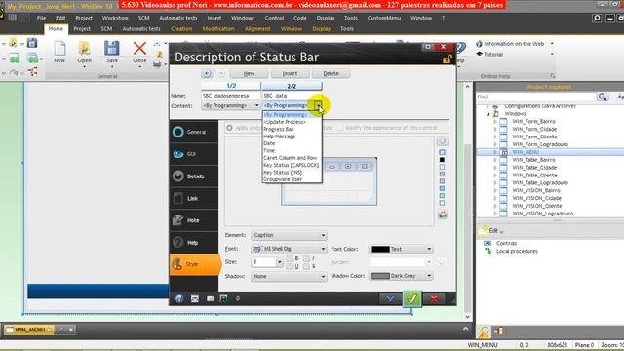
Task: Click the project graph icon in quick toolbar
Action: pyautogui.click(x=32, y=71)
